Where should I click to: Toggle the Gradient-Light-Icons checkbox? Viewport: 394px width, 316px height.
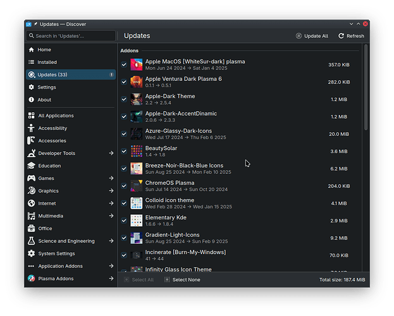click(x=124, y=238)
